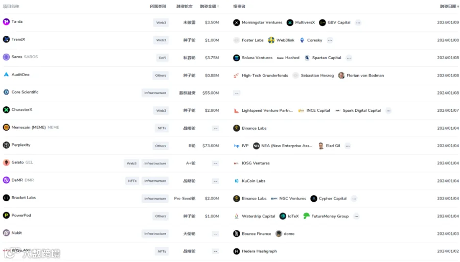Click the Elad Gil avatar
This screenshot has width=460, height=262.
coord(320,146)
